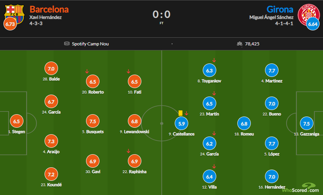Click the substitution arrow above Fati
This screenshot has height=195, width=323.
tap(129, 71)
